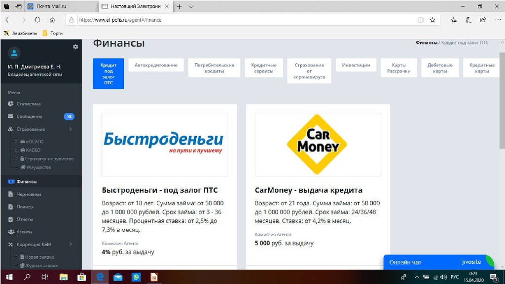The image size is (505, 284).
Task: Open Task View on the taskbar
Action: click(45, 277)
